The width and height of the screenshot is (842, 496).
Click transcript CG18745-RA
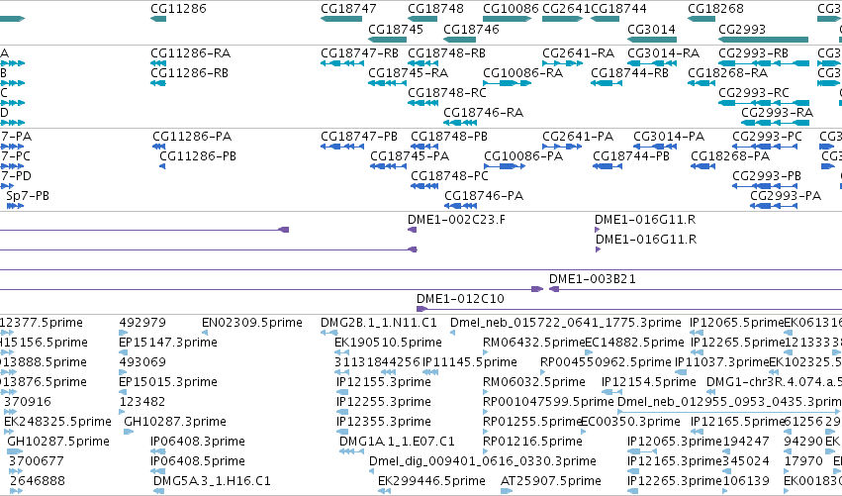pos(408,73)
